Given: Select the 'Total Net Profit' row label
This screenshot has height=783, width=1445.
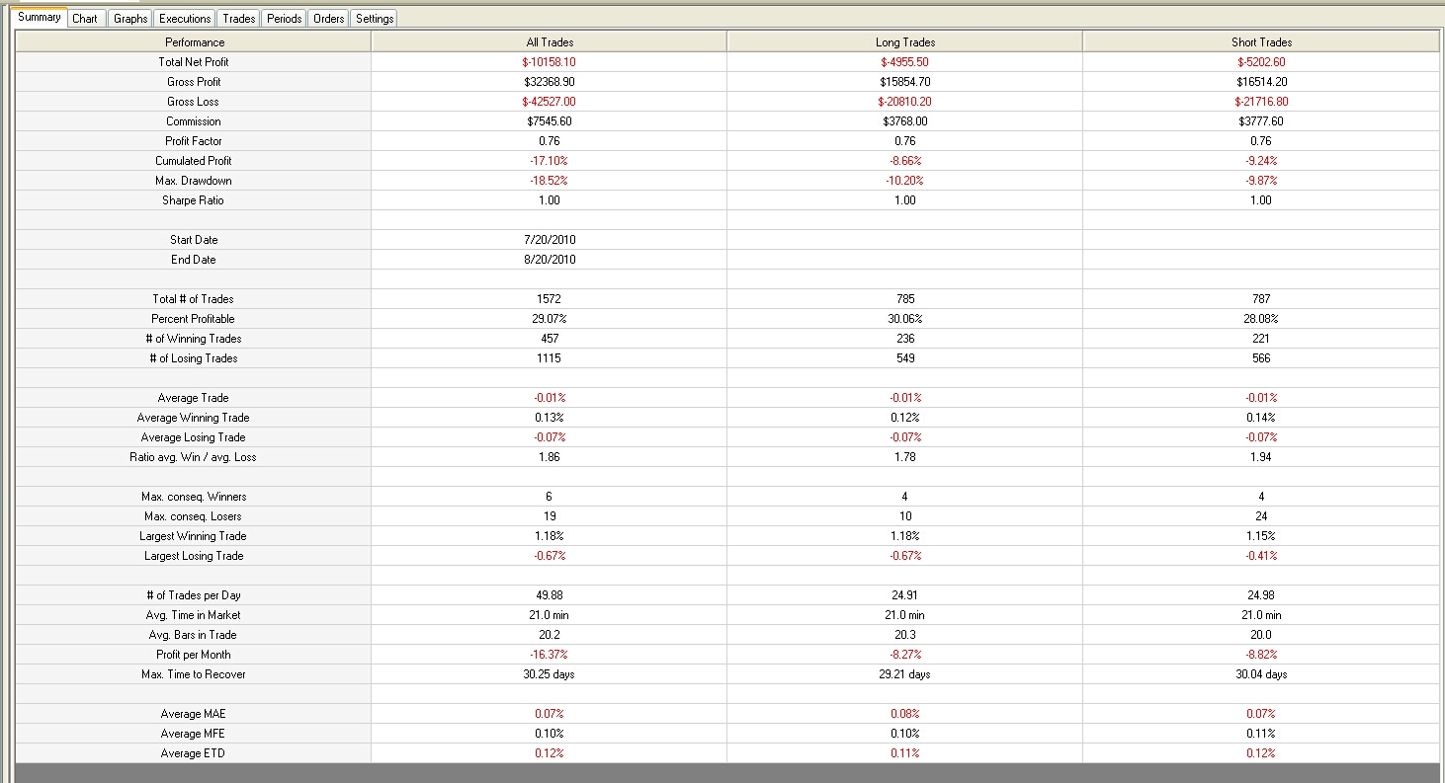Looking at the screenshot, I should tap(195, 62).
